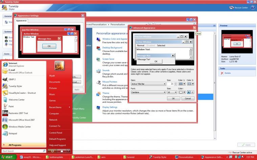Click Cancel in the Advanced Appearance dialog

pos(188,98)
